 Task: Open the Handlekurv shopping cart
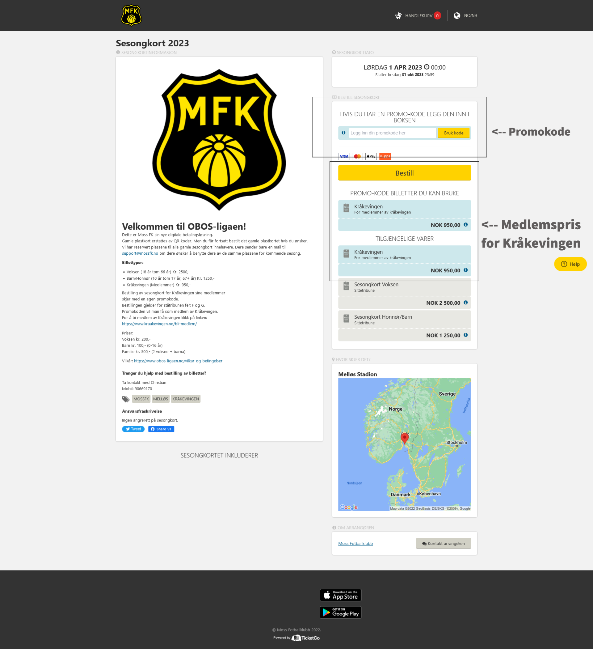418,15
